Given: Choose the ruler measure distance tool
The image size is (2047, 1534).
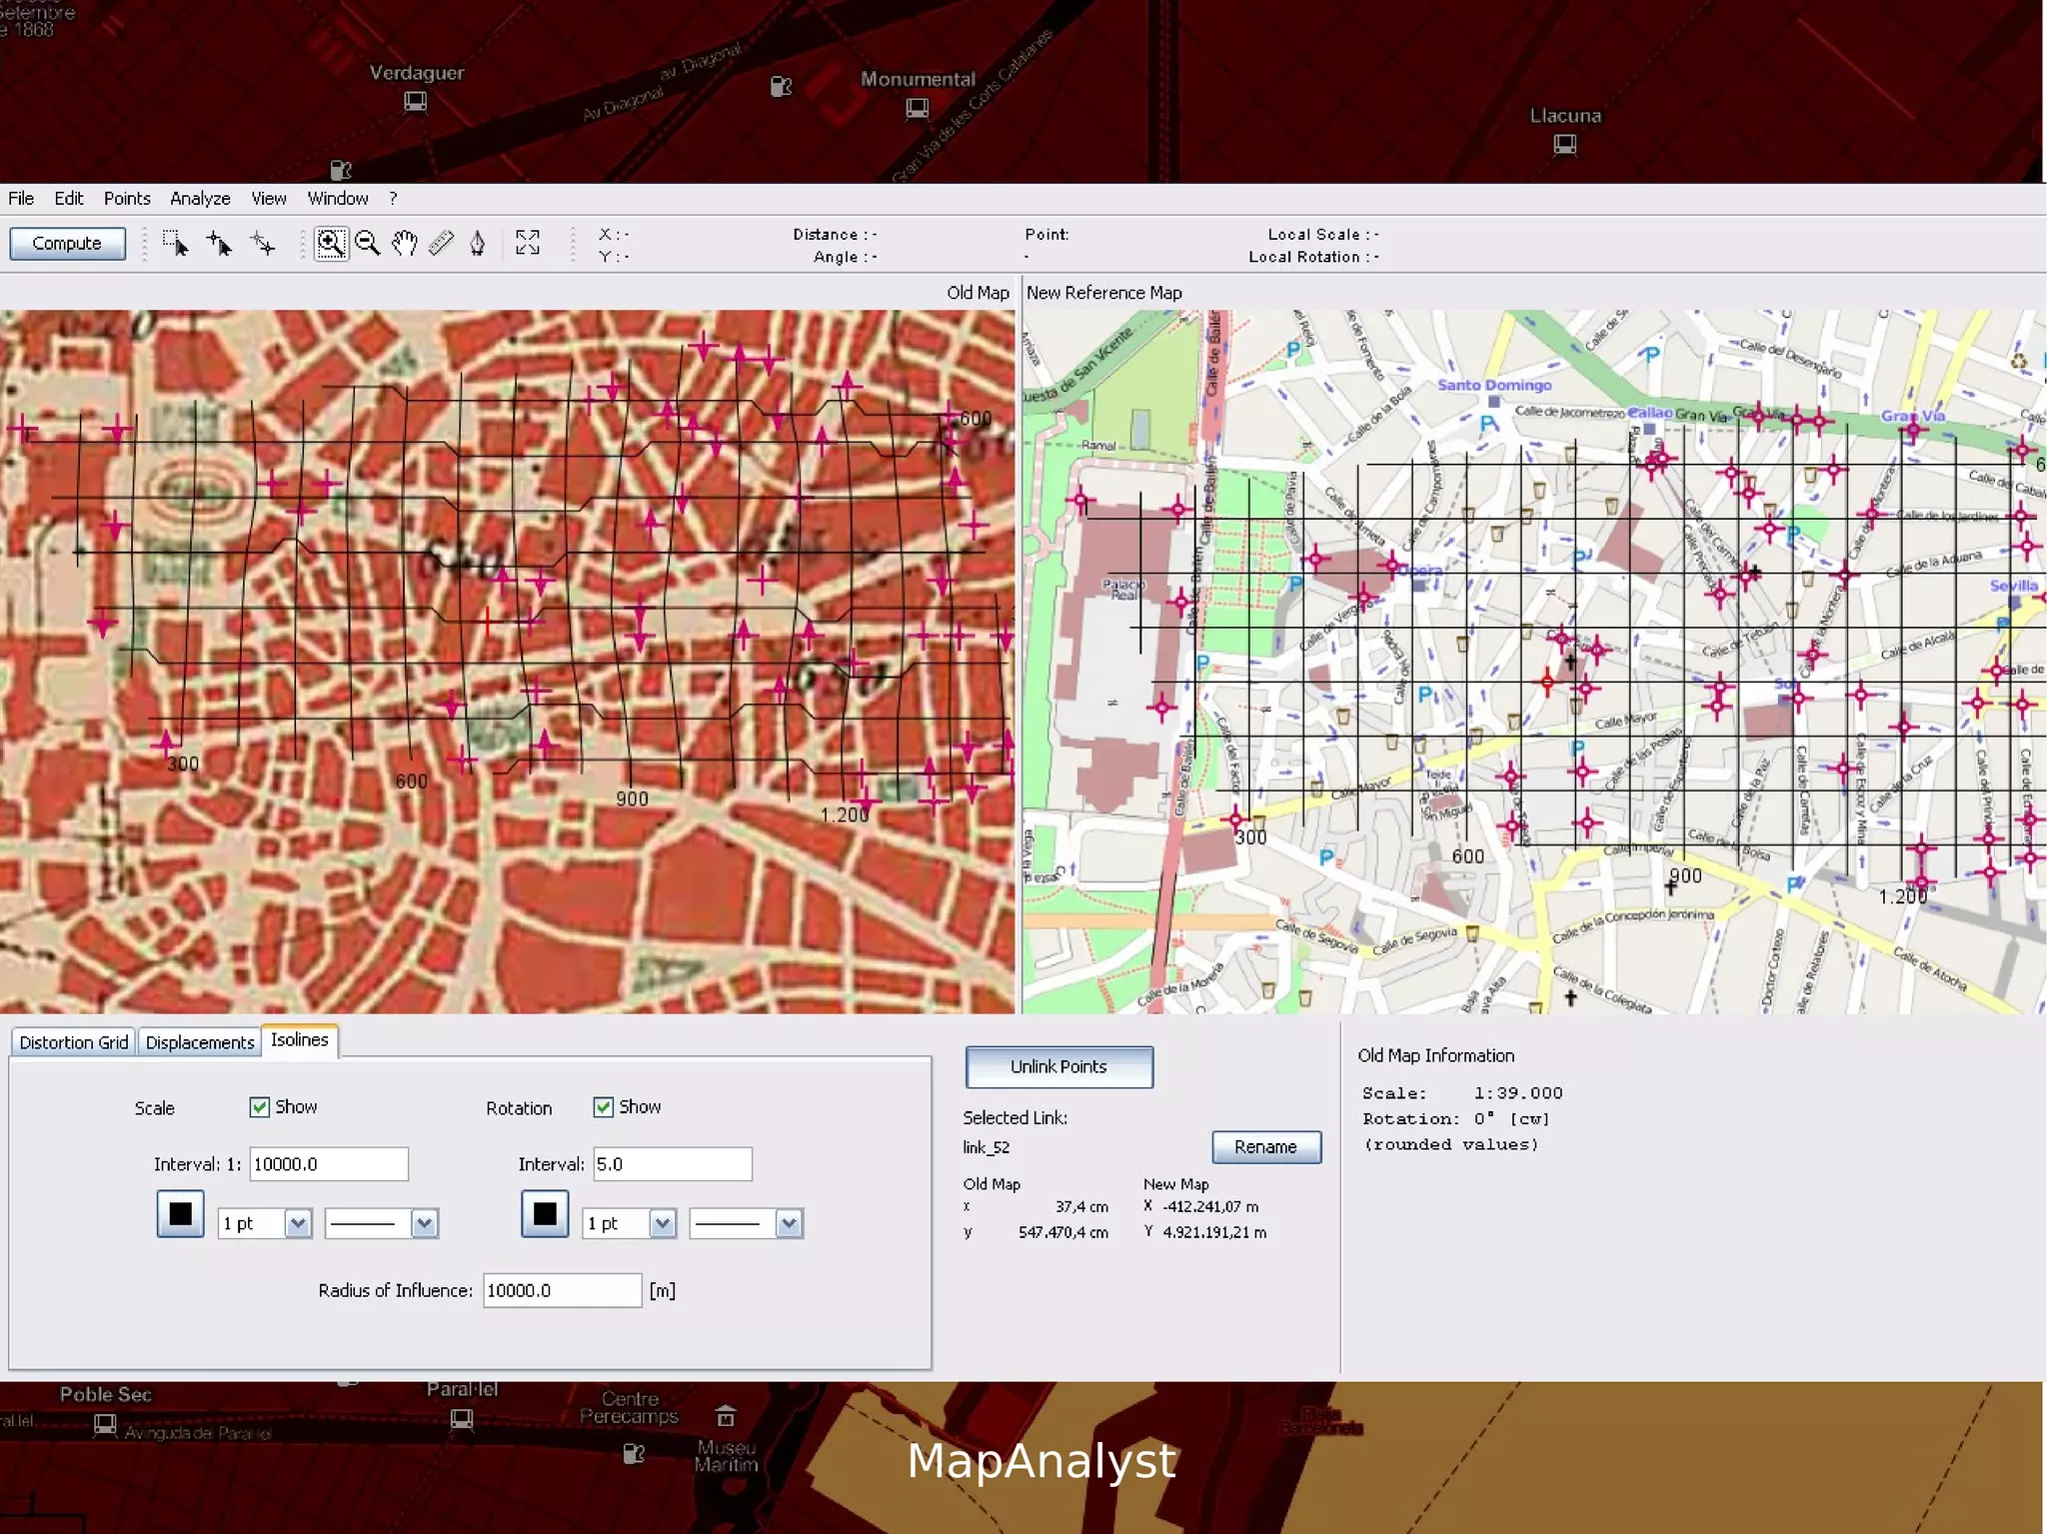Looking at the screenshot, I should (x=441, y=244).
